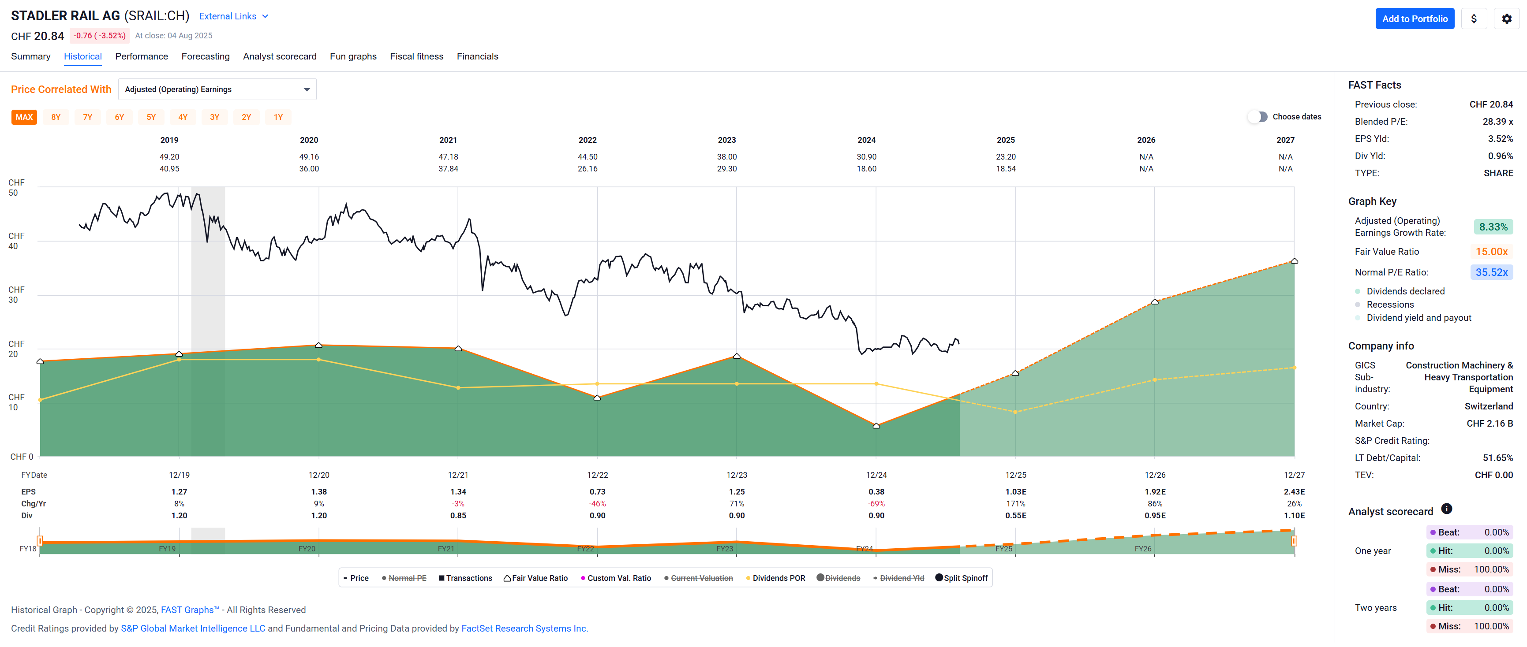Click the right range slider handle at FY27
1527x647 pixels.
[x=1294, y=540]
